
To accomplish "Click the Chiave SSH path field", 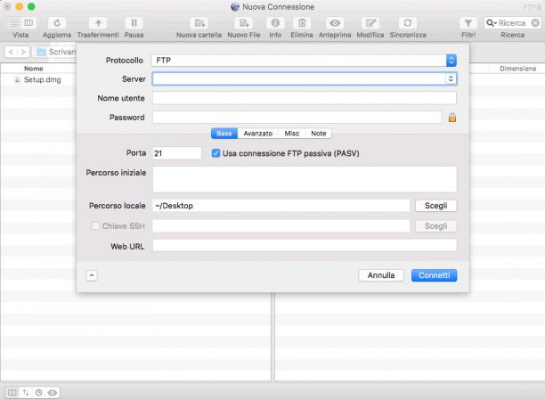I will coord(281,226).
